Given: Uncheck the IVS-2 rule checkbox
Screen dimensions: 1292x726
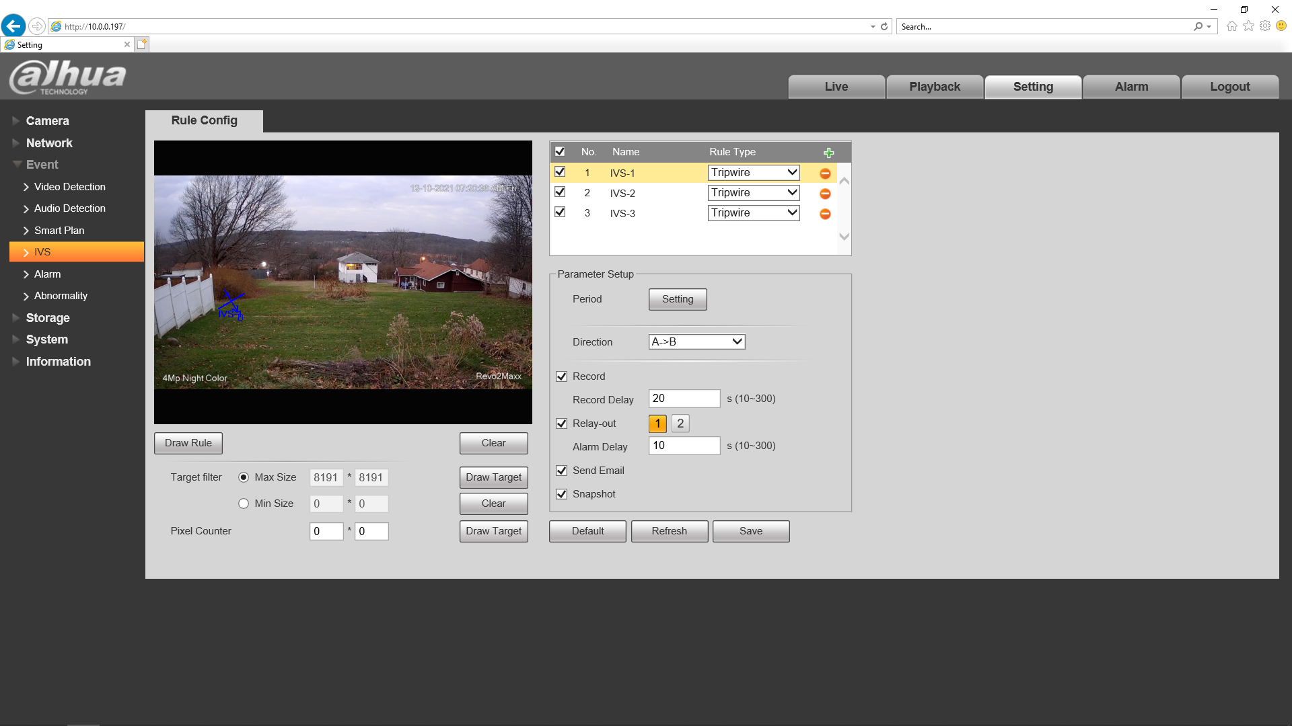Looking at the screenshot, I should (560, 192).
